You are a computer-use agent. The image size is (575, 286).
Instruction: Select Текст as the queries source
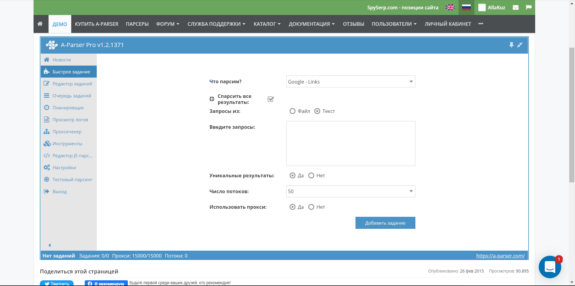[317, 111]
